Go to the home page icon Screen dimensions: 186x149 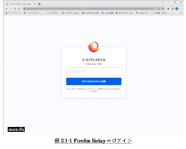(19, 9)
